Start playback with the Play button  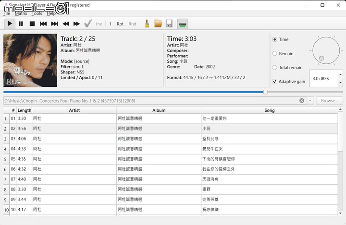pyautogui.click(x=10, y=24)
